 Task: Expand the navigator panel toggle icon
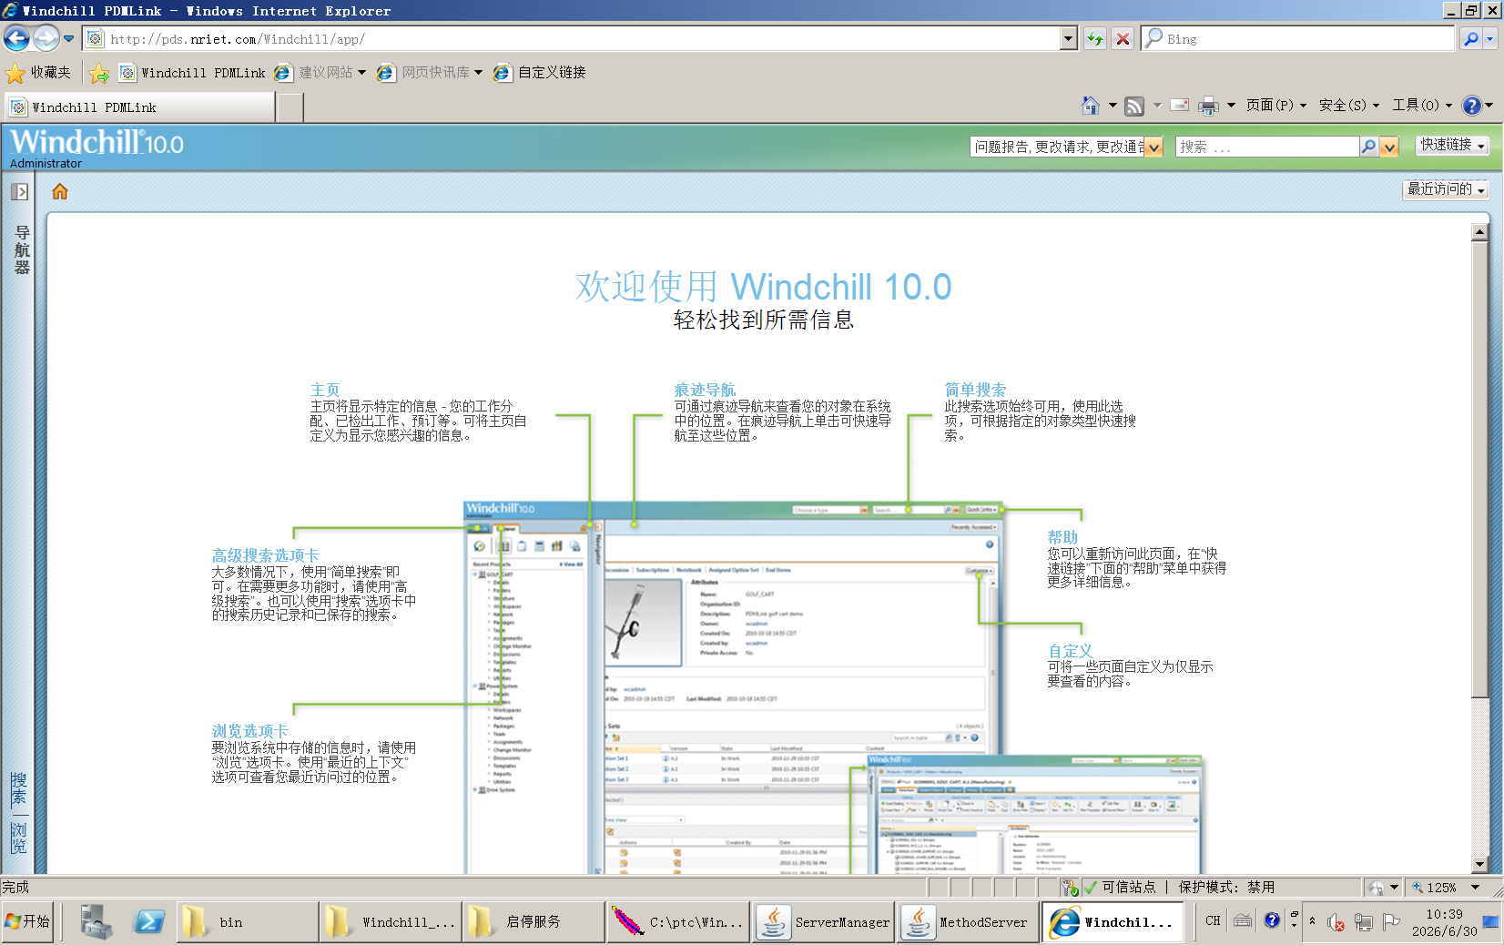tap(19, 192)
